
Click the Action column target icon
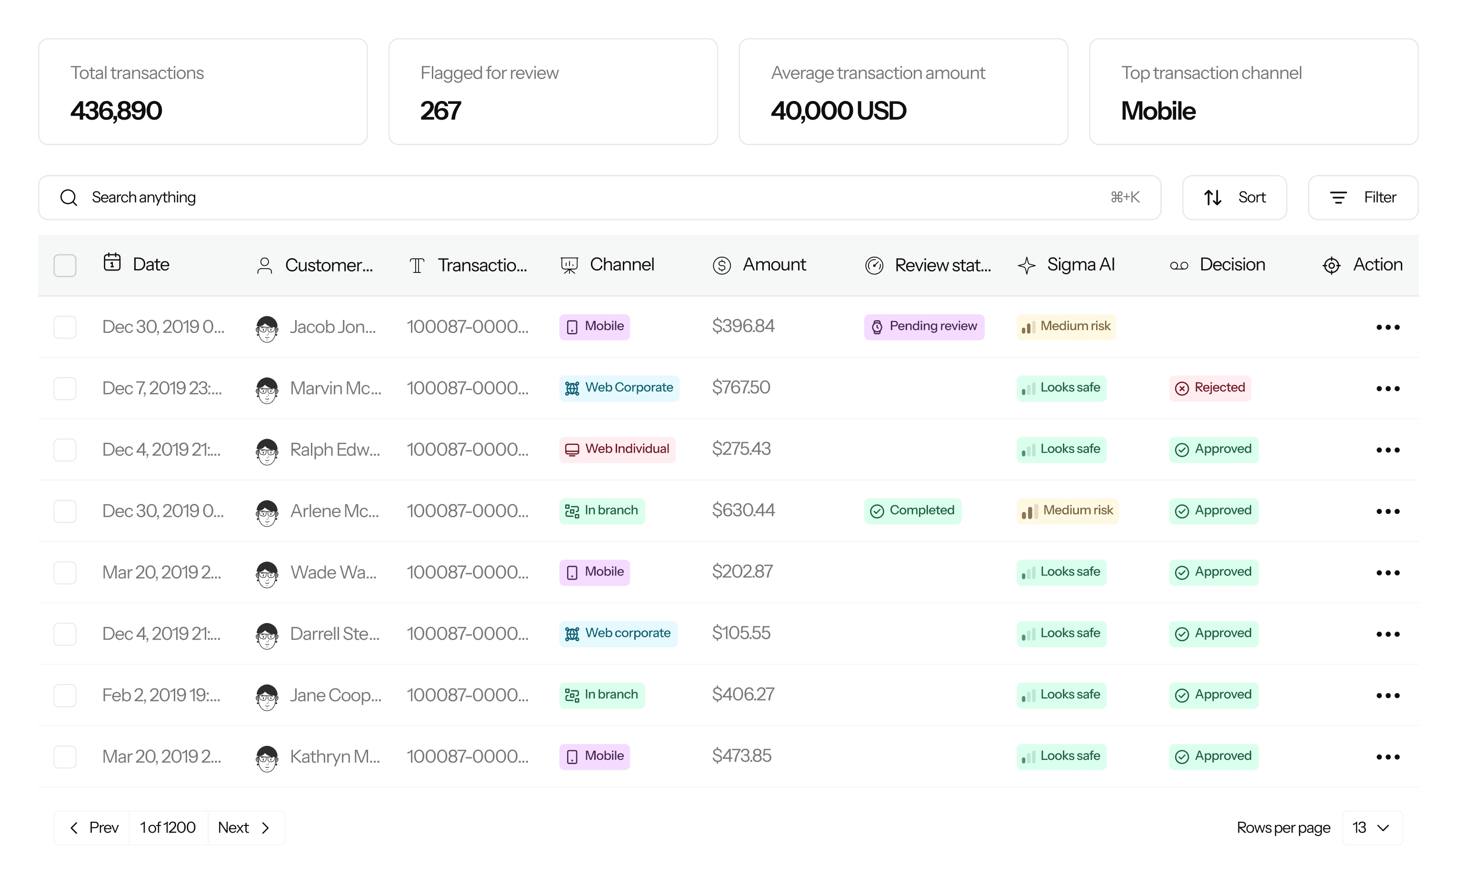1331,266
